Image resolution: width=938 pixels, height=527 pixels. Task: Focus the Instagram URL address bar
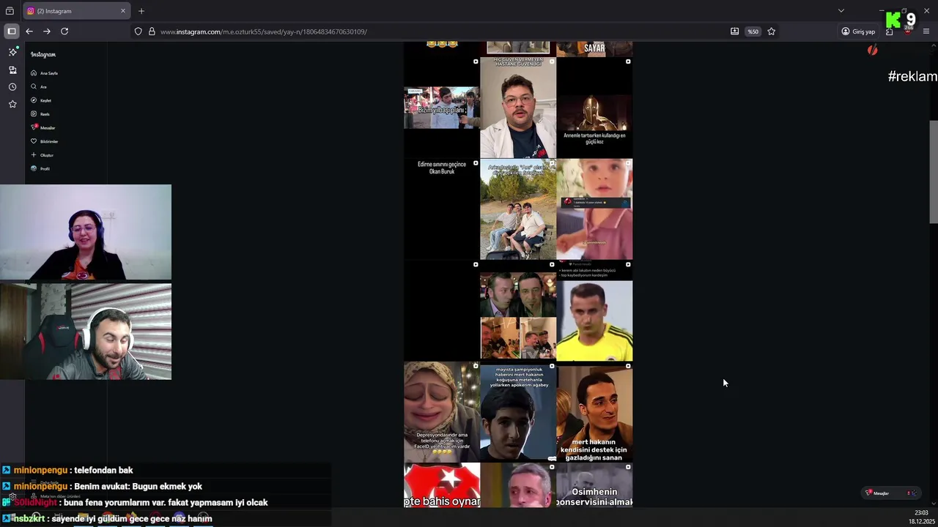point(440,31)
